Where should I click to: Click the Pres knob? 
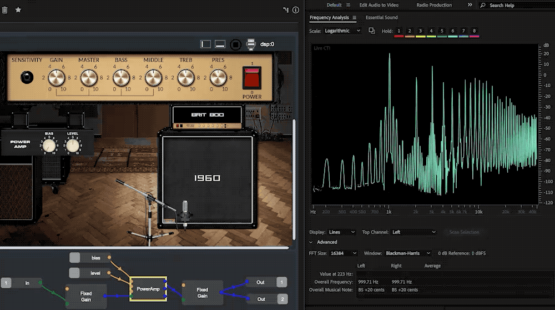(218, 78)
